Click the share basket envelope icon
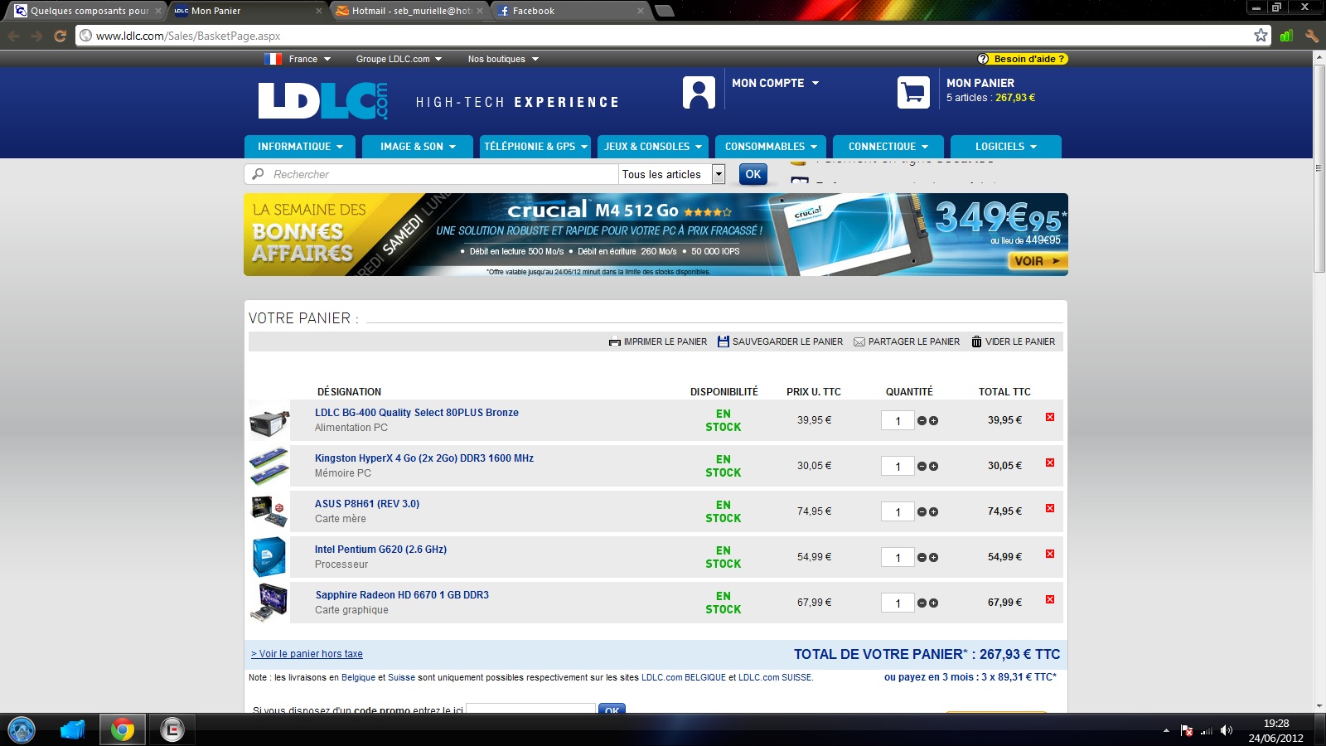This screenshot has width=1326, height=746. pos(859,342)
